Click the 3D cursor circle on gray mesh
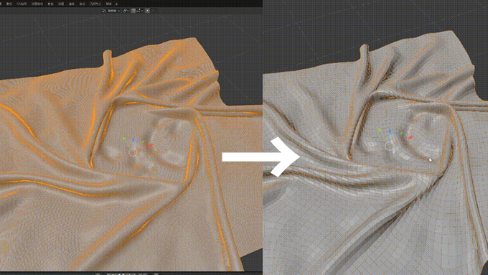The width and height of the screenshot is (488, 275). 389,146
